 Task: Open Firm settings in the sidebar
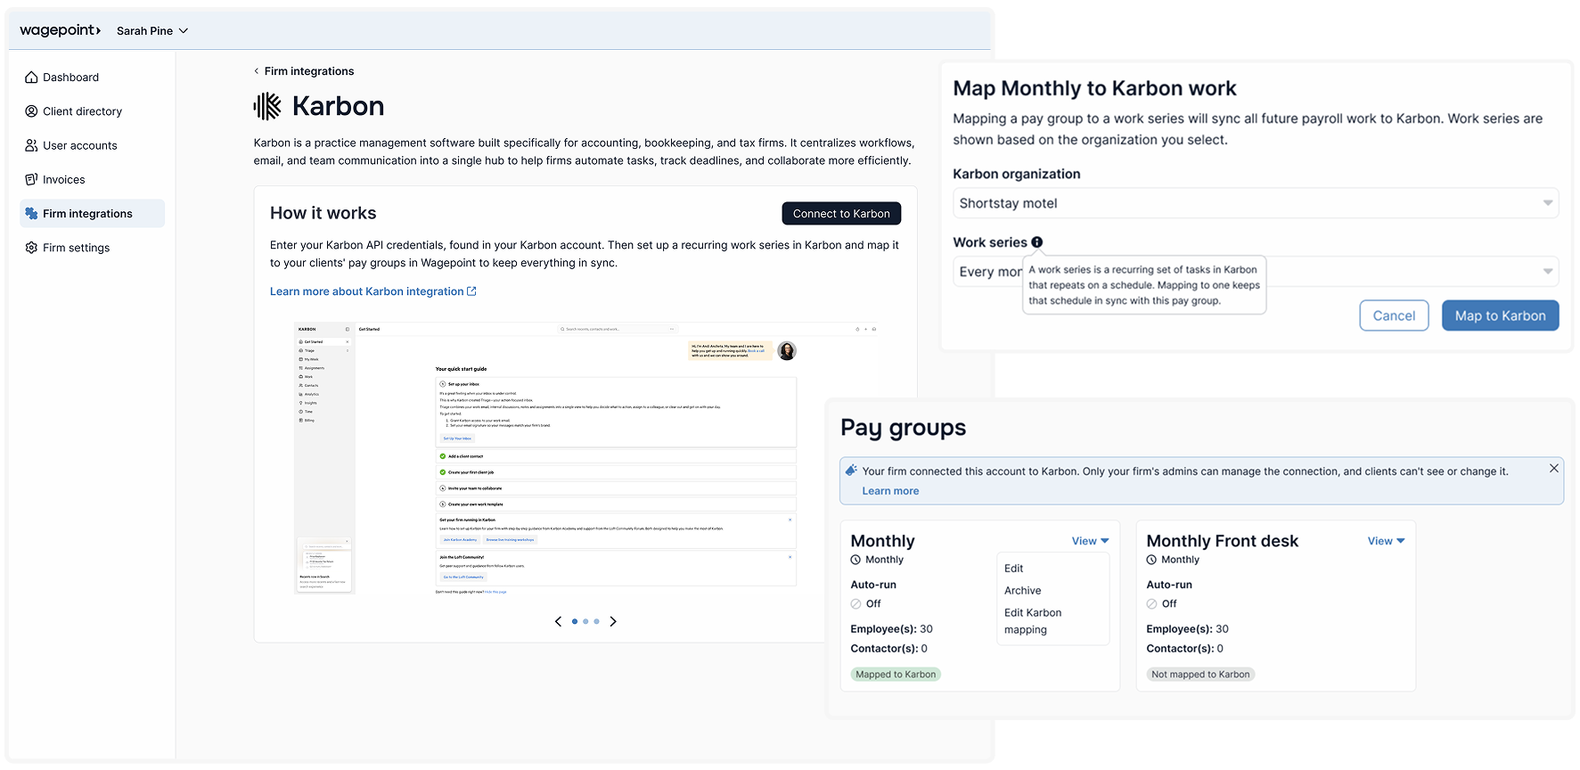tap(92, 248)
